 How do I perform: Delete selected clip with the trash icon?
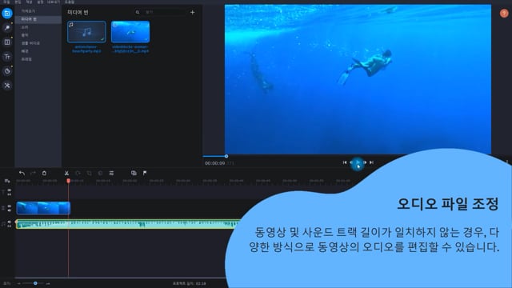[44, 173]
